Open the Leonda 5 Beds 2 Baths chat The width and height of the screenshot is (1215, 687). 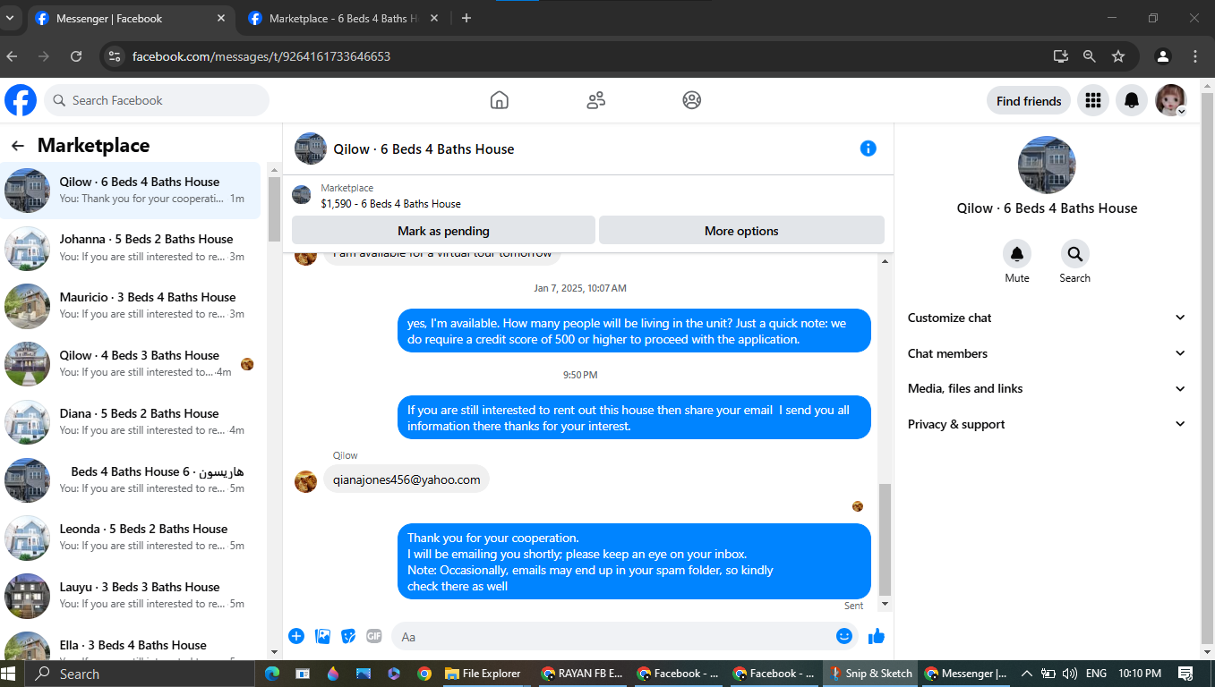[131, 538]
